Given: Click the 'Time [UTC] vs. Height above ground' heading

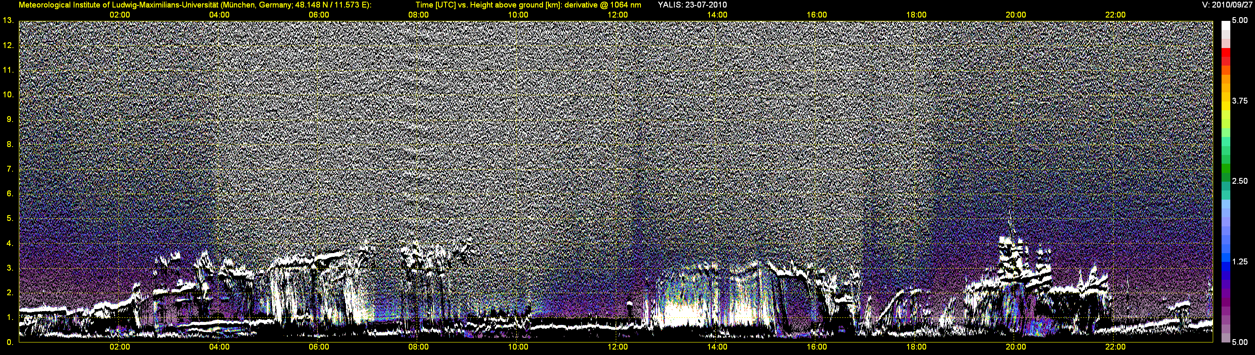Looking at the screenshot, I should pyautogui.click(x=528, y=5).
